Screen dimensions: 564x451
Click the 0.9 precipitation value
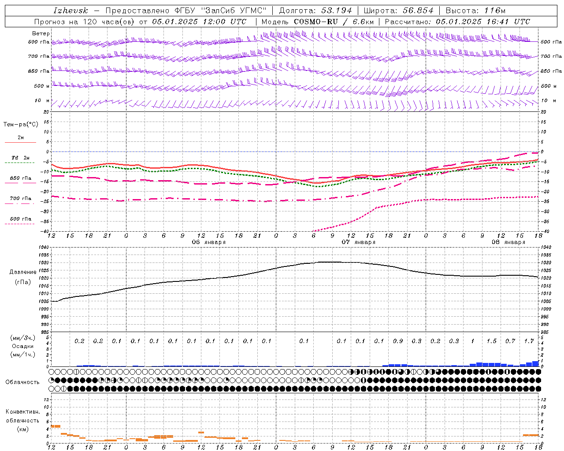click(398, 341)
